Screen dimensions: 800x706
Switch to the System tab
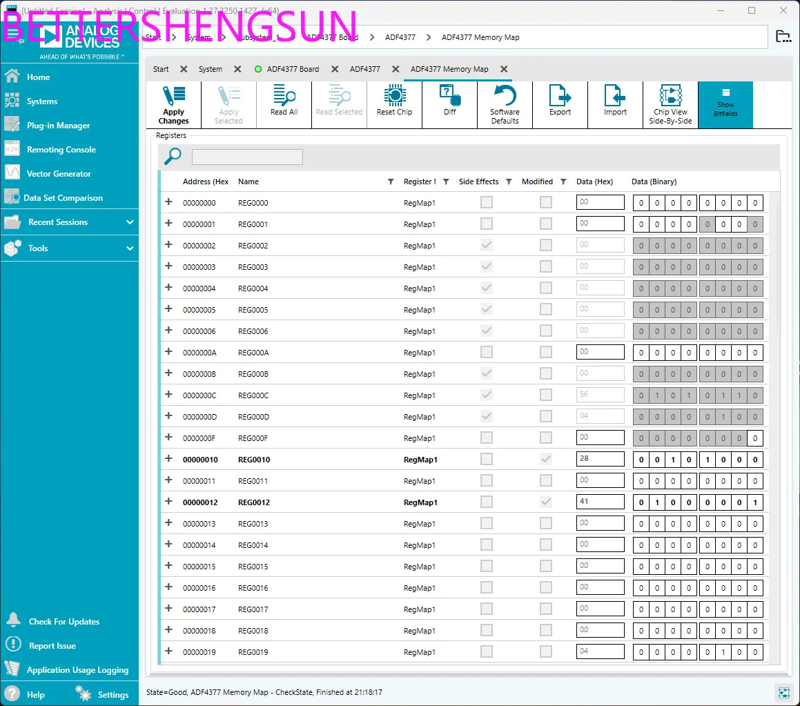[x=211, y=69]
